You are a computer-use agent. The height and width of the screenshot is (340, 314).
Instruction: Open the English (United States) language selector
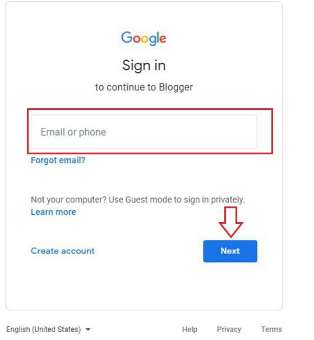48,329
